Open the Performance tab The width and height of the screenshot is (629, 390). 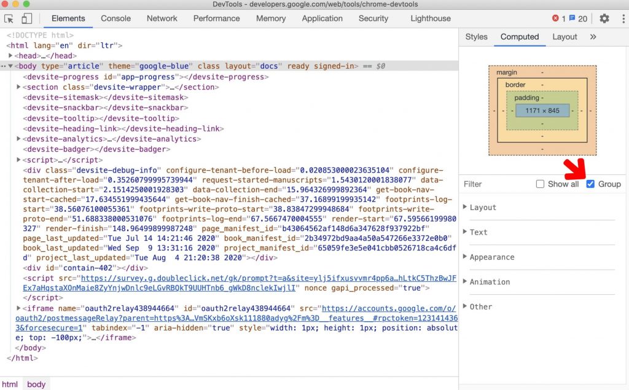(216, 18)
